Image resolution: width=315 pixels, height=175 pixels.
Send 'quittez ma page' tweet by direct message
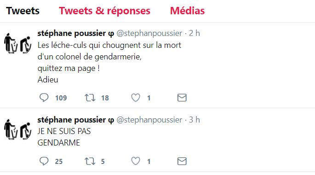(x=182, y=98)
